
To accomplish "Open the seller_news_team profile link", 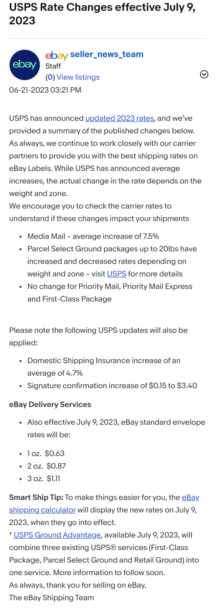I will tap(107, 54).
